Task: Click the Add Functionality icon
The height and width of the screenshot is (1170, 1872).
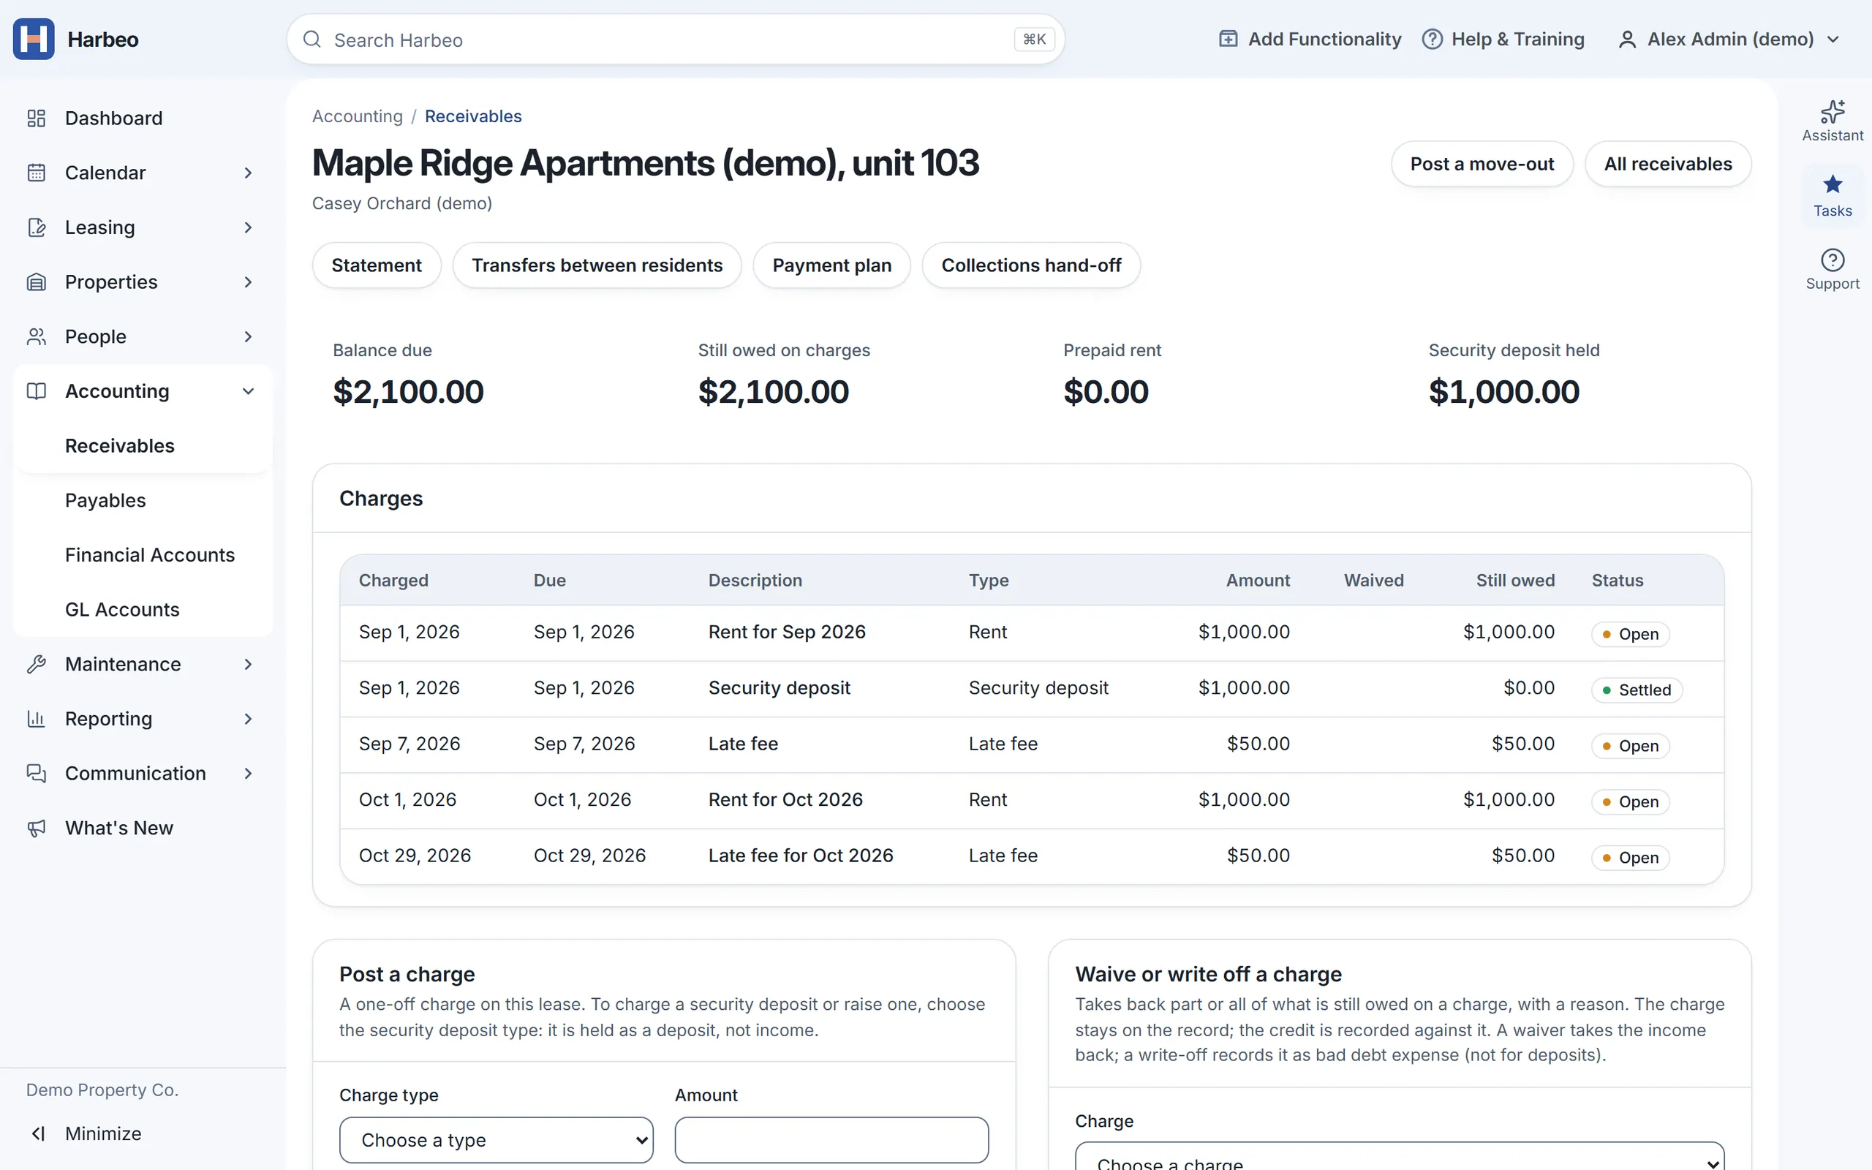Action: [x=1228, y=39]
